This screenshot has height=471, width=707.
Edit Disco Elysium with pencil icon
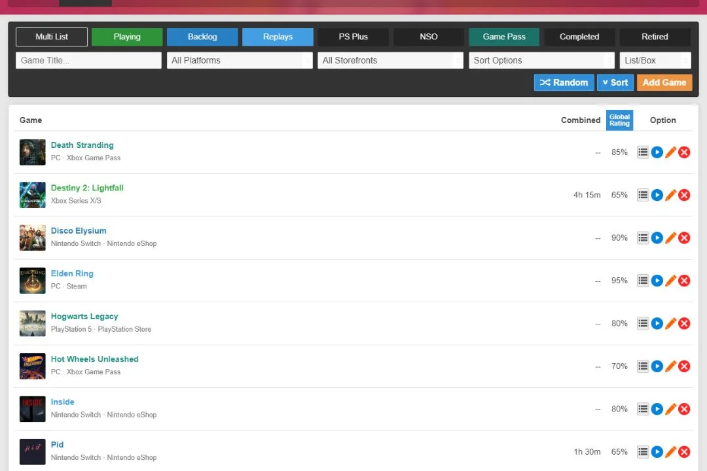[670, 238]
